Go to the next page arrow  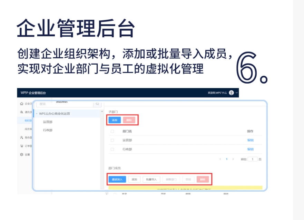(233, 159)
